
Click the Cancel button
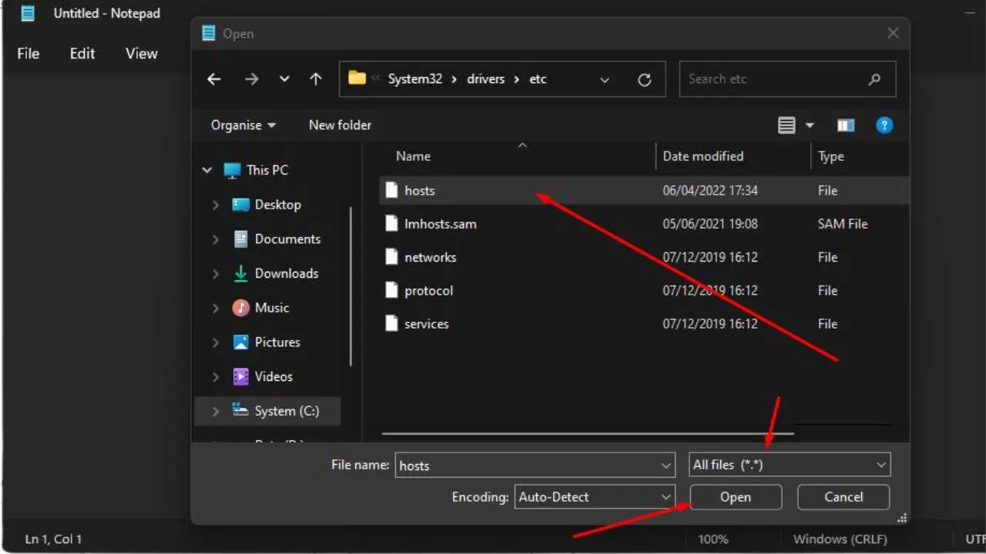click(843, 497)
